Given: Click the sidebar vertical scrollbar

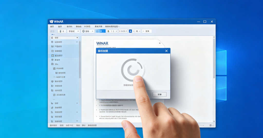Looking at the screenshot, I should tap(80, 60).
